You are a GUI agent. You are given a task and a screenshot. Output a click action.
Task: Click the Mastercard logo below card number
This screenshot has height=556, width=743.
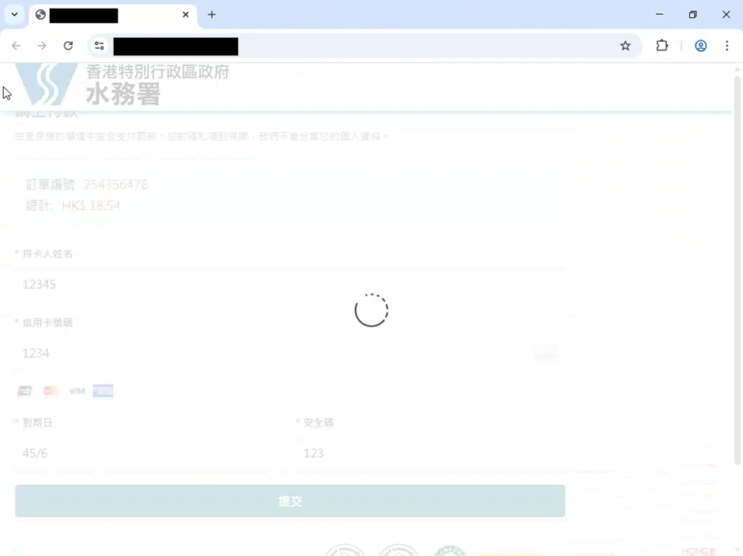click(x=51, y=391)
